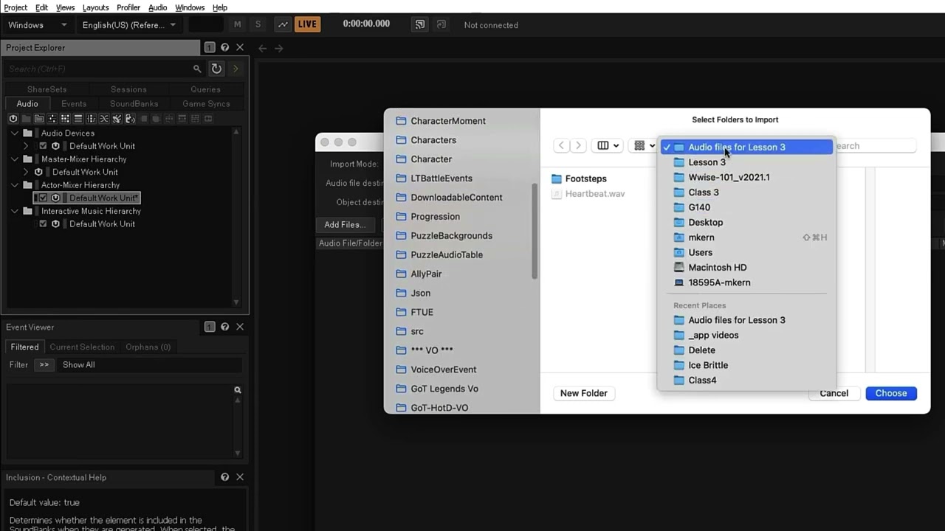Screen dimensions: 945x531
Task: Go forward in the file dialog
Action: 579,145
